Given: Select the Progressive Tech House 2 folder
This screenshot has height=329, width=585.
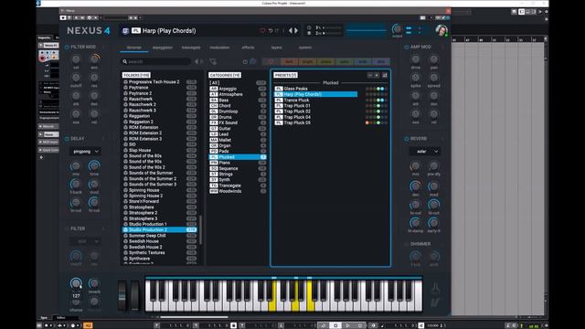Looking at the screenshot, I should tap(159, 81).
